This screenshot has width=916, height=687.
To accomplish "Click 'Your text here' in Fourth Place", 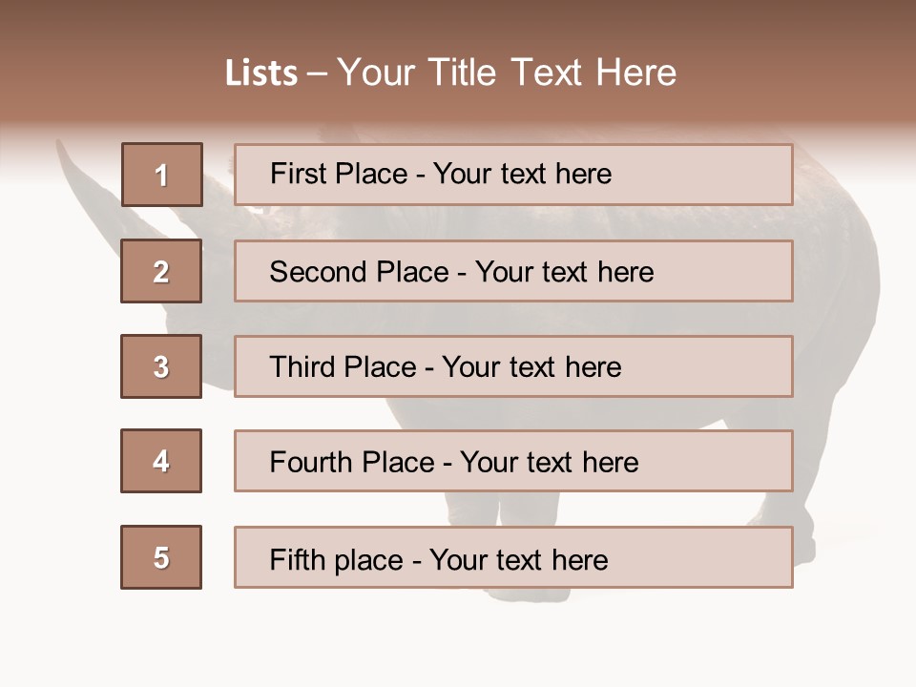I will (550, 462).
